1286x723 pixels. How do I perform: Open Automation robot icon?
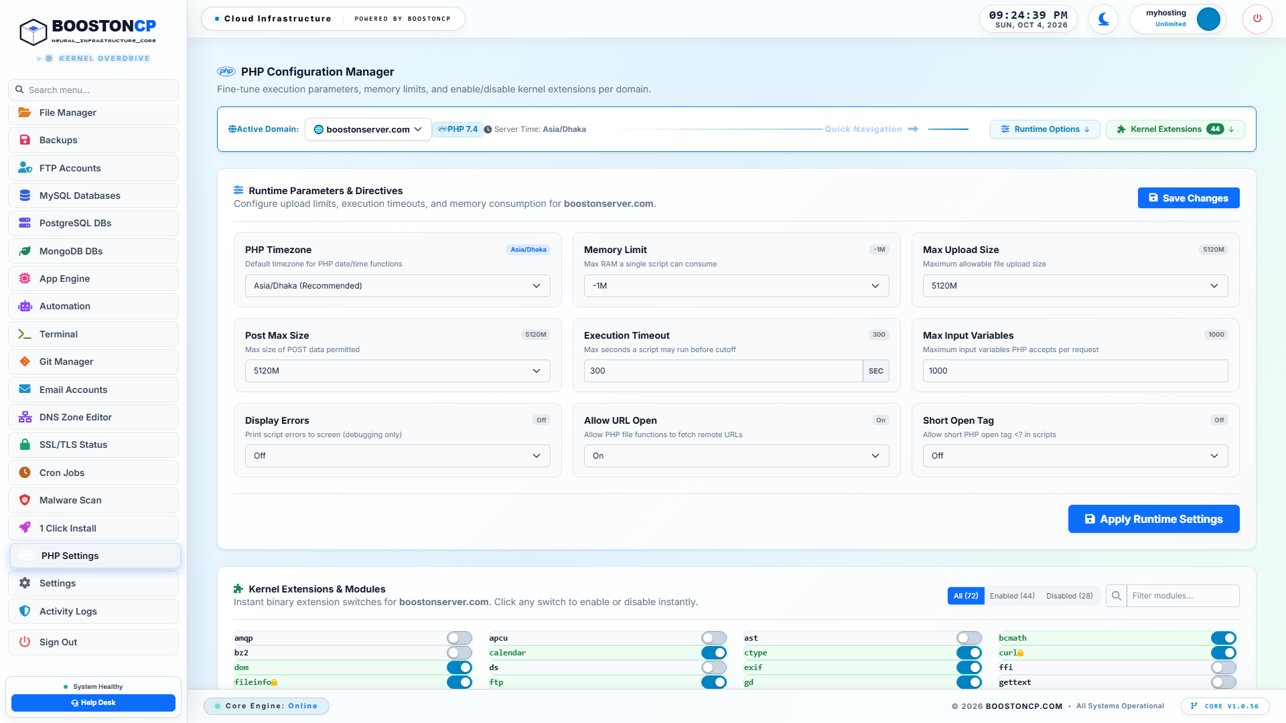(x=25, y=306)
